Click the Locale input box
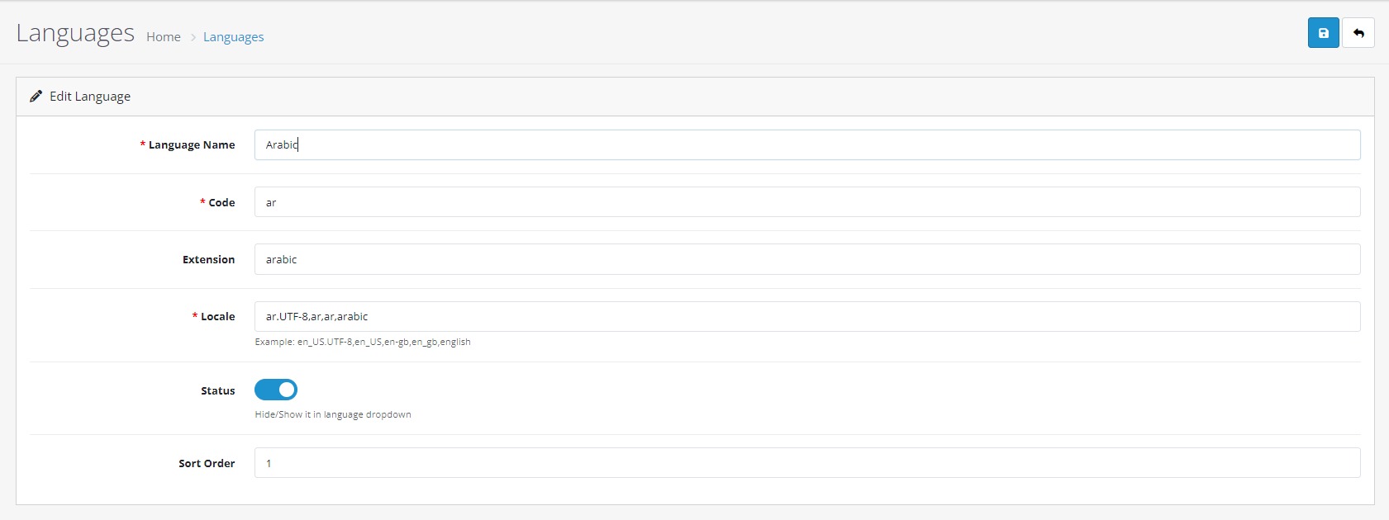The image size is (1389, 520). coord(806,317)
